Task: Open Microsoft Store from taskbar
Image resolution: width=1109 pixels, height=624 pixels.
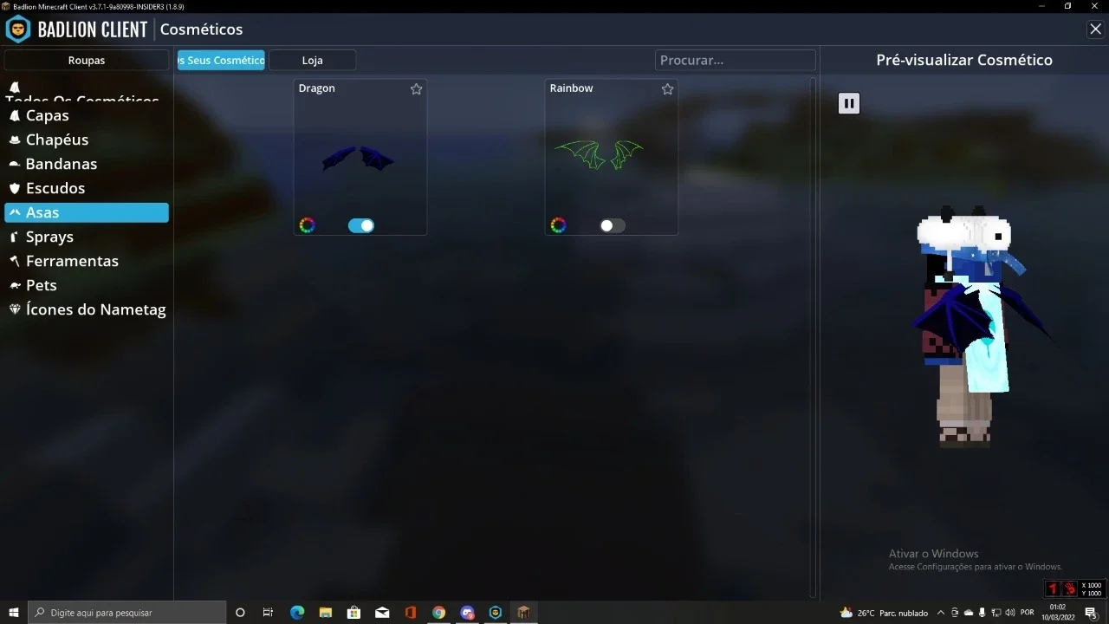Action: (x=353, y=613)
